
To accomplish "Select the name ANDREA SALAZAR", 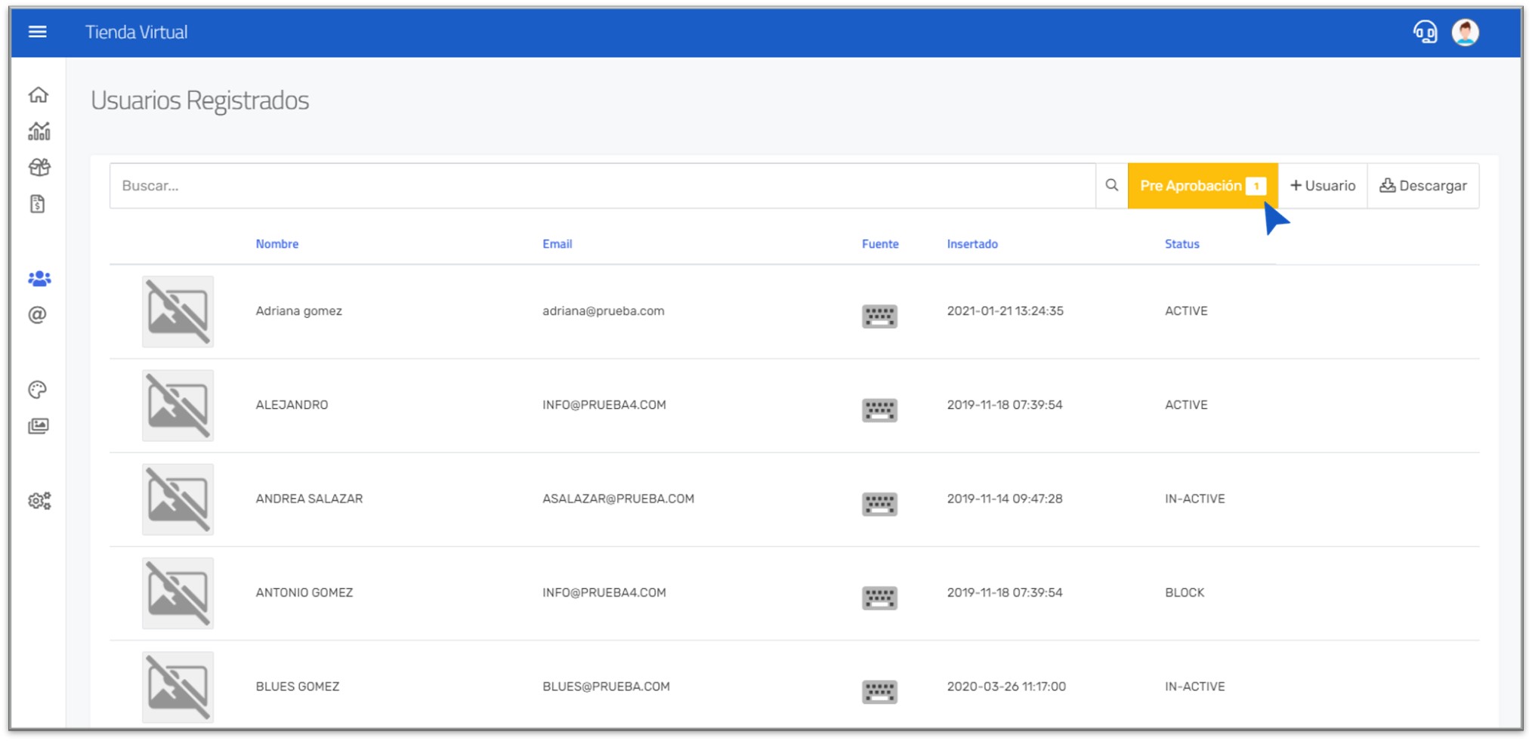I will pos(309,499).
